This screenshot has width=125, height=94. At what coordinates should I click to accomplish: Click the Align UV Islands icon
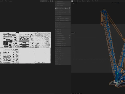click(56, 39)
